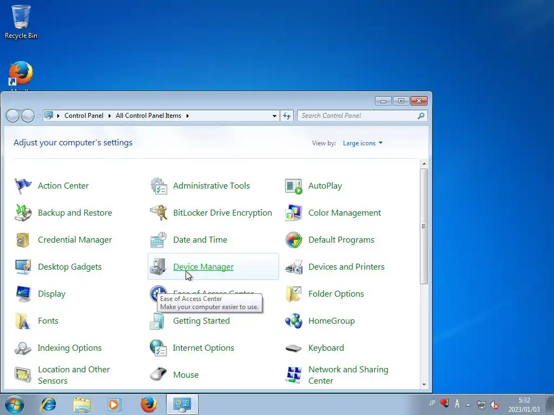The width and height of the screenshot is (554, 415).
Task: Show hidden tray icons arrow
Action: pyautogui.click(x=468, y=404)
